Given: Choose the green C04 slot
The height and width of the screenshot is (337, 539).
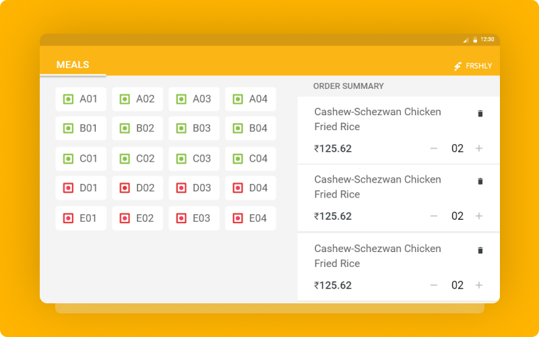Looking at the screenshot, I should coord(250,158).
